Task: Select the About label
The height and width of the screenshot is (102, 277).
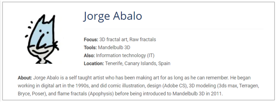Action: (x=25, y=78)
